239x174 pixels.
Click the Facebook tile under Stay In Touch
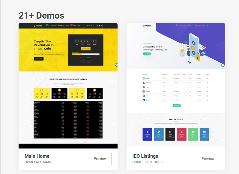tap(148, 134)
